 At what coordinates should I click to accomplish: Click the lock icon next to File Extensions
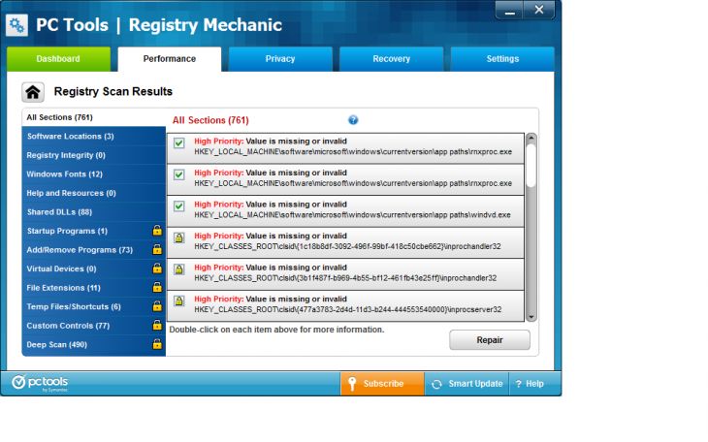point(157,287)
